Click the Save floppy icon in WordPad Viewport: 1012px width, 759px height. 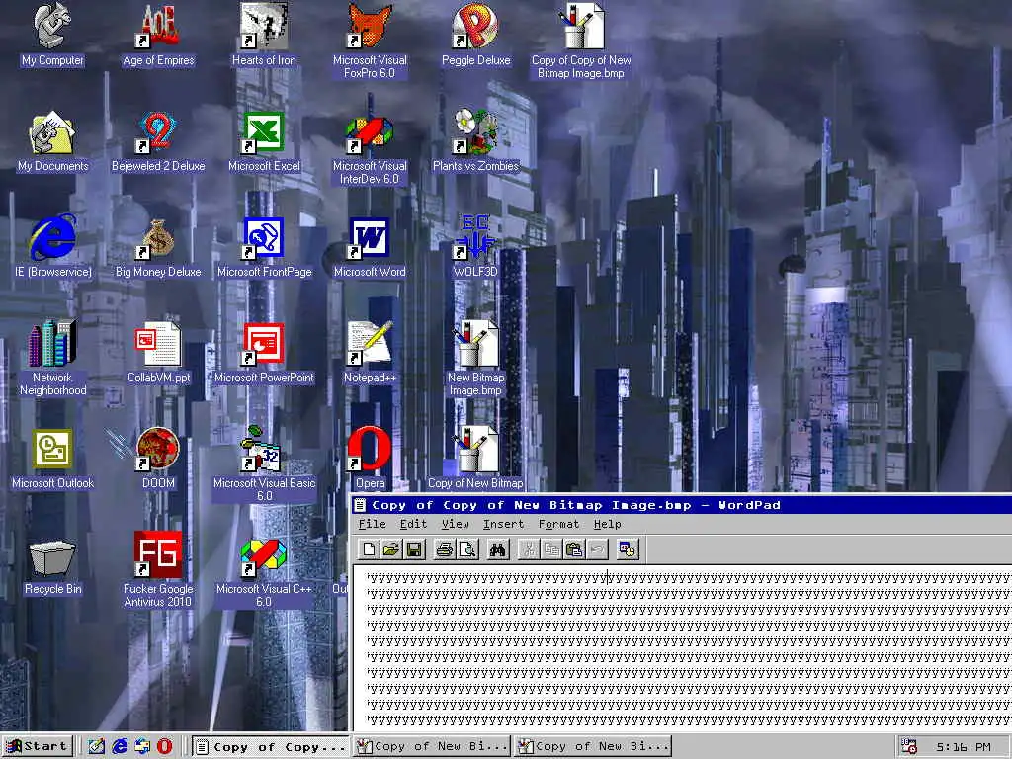(x=413, y=549)
